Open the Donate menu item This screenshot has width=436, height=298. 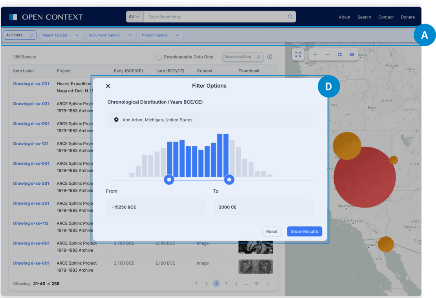click(x=408, y=17)
